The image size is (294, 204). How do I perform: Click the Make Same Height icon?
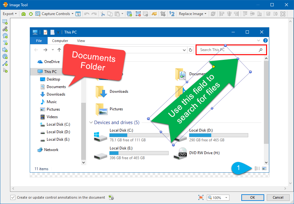(x=276, y=14)
